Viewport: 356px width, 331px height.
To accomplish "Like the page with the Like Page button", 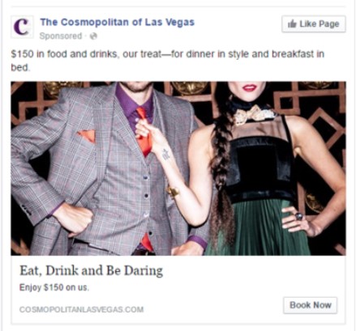I will tap(314, 24).
